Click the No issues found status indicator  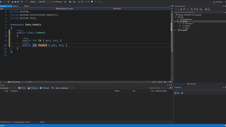tap(14, 82)
